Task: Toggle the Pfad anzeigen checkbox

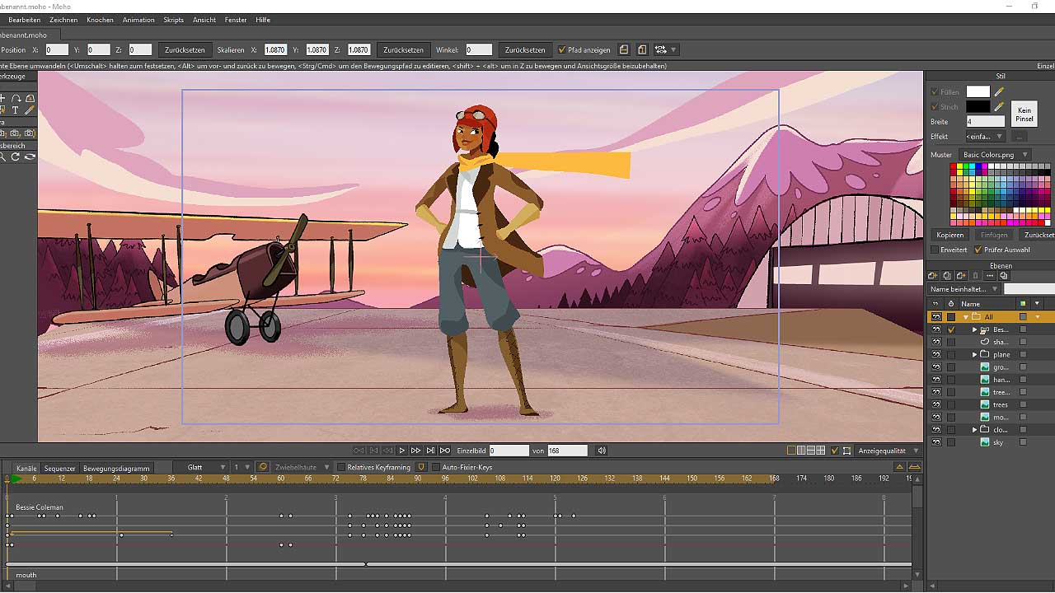Action: (562, 49)
